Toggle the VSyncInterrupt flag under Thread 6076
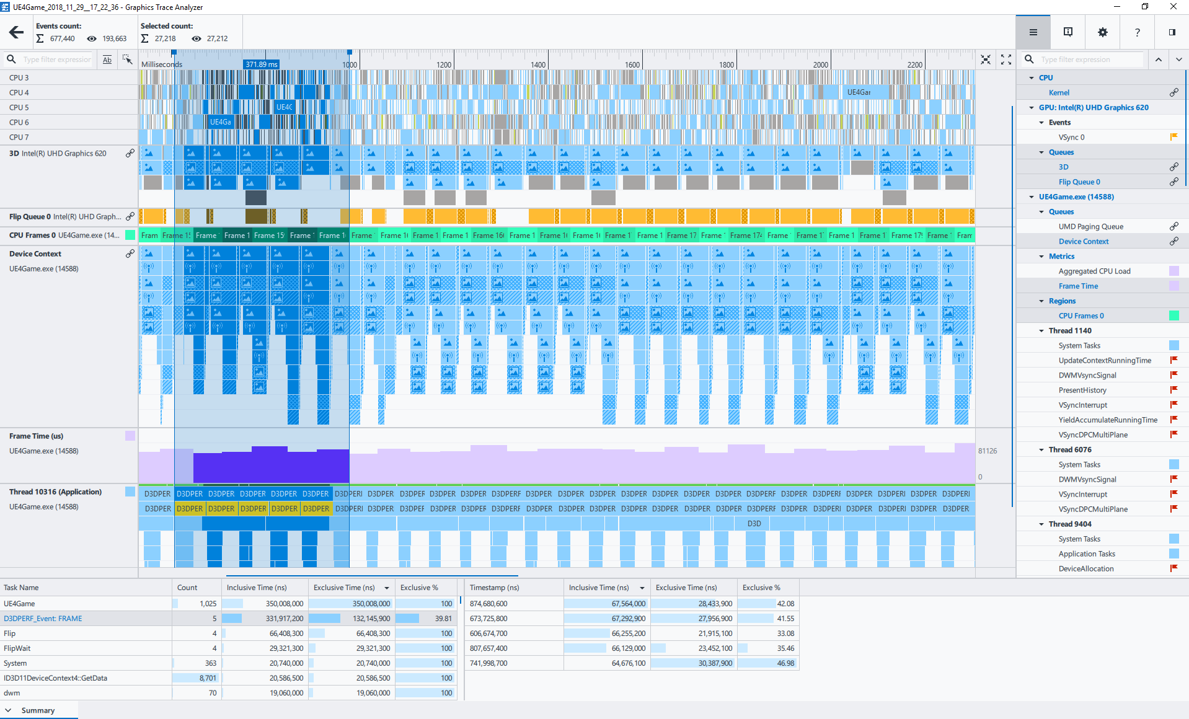The width and height of the screenshot is (1189, 719). coord(1174,494)
